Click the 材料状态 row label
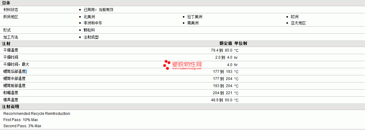 [x=11, y=10]
